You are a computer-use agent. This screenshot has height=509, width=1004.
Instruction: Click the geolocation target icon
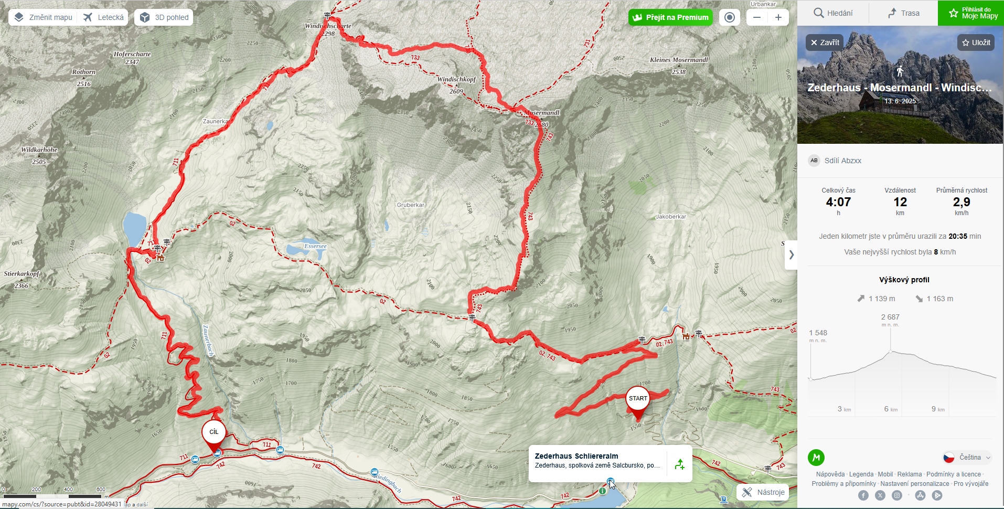click(729, 17)
